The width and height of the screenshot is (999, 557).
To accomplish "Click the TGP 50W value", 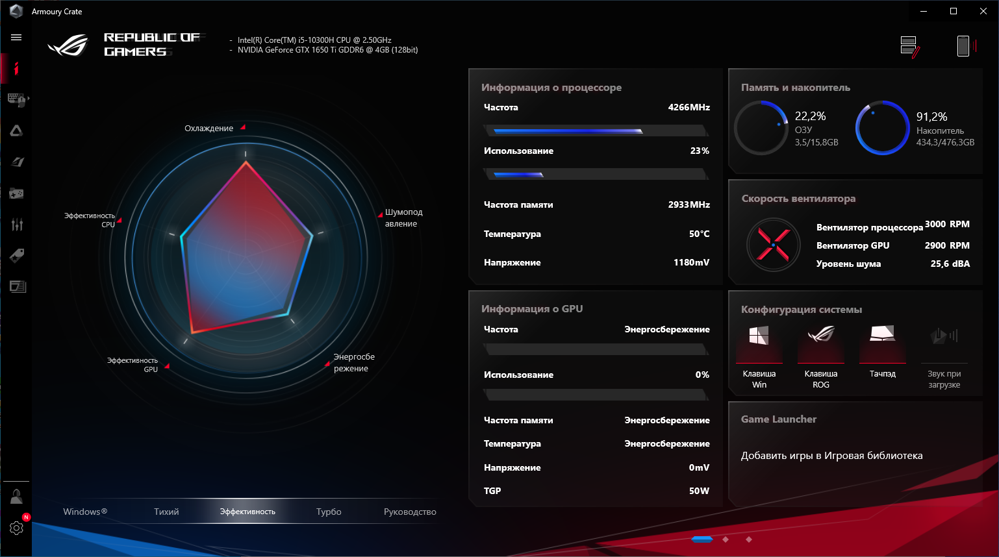I will 699,491.
